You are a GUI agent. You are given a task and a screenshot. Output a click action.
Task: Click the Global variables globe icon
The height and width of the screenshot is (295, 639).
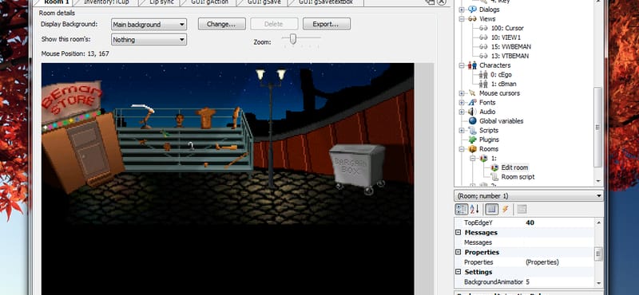tap(472, 121)
